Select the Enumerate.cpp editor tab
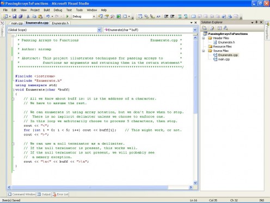Image resolution: width=270 pixels, height=203 pixels. point(37,23)
